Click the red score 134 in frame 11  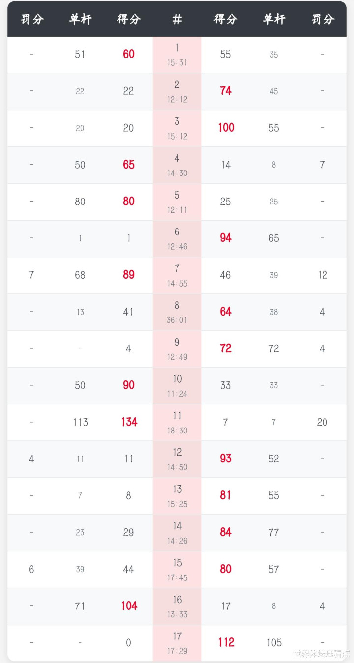(x=129, y=422)
